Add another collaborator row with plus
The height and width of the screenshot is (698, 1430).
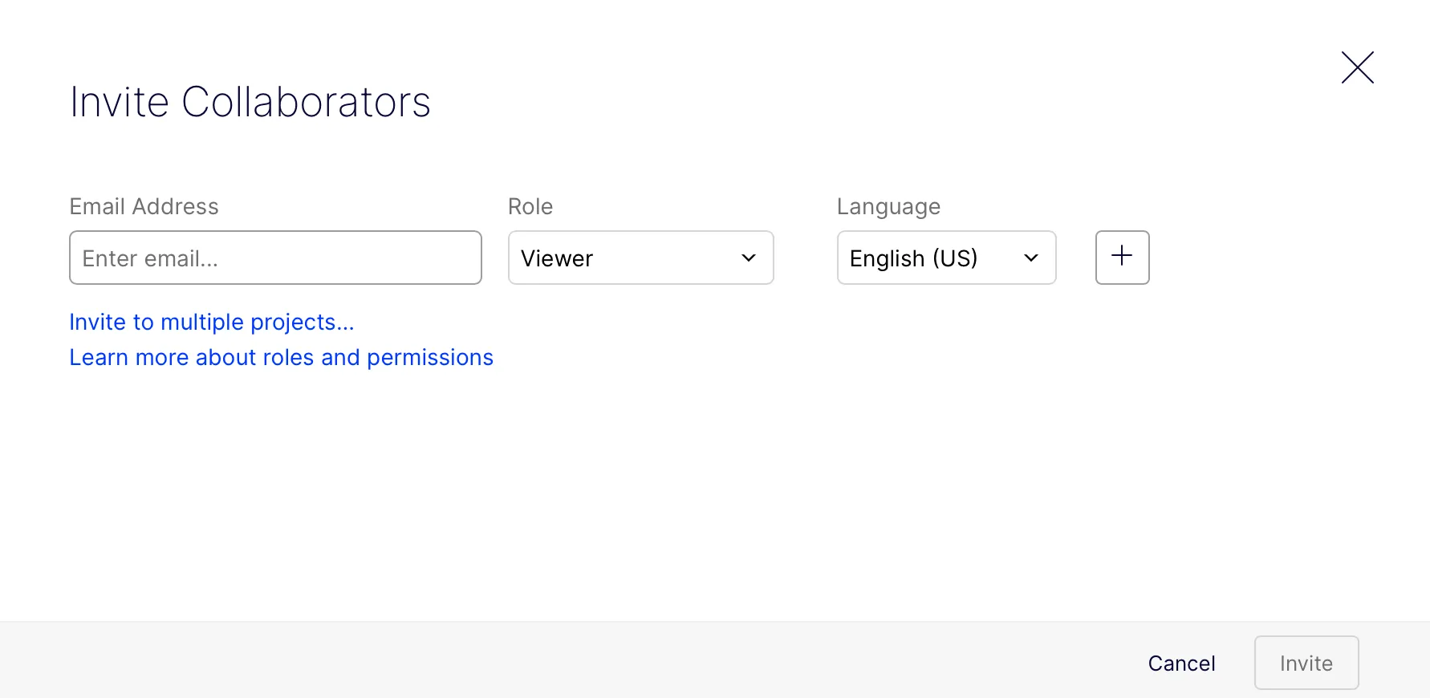pyautogui.click(x=1122, y=258)
